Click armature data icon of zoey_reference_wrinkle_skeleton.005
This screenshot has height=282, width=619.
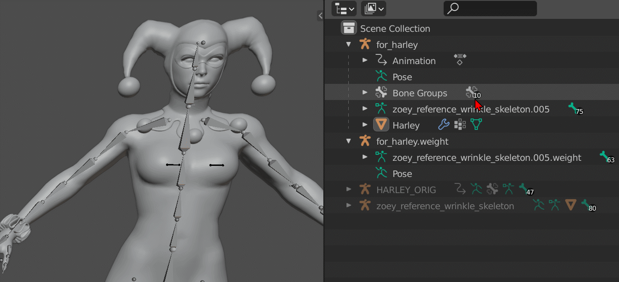tap(381, 109)
